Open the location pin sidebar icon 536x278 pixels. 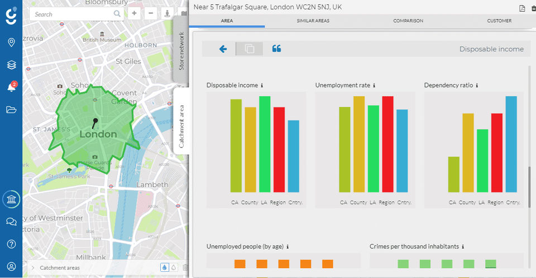[11, 42]
